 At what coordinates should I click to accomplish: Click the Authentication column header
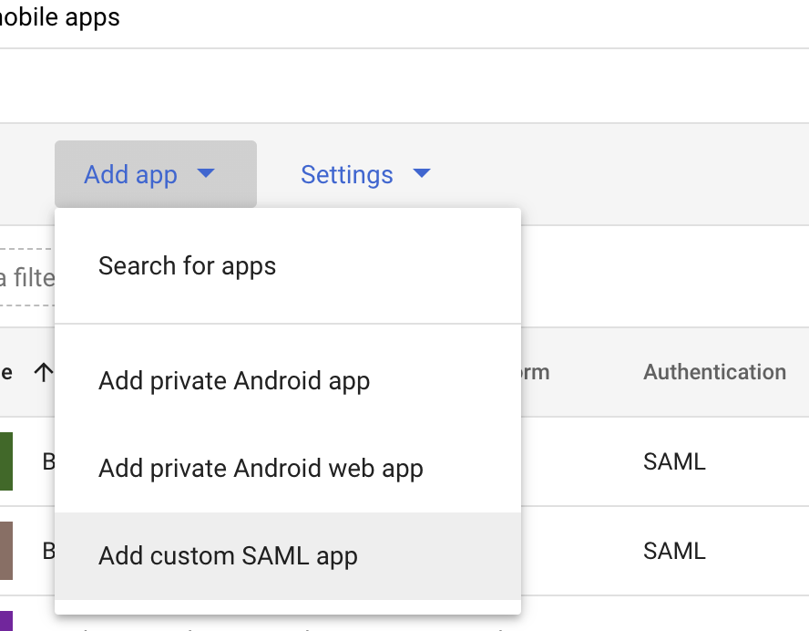pyautogui.click(x=714, y=372)
